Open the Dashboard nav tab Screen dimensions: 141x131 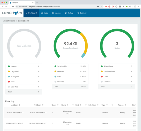coord(31,13)
